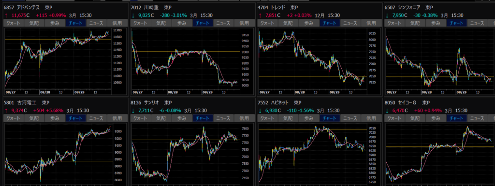Click 歩み tab in ハピネット panel

(309, 118)
